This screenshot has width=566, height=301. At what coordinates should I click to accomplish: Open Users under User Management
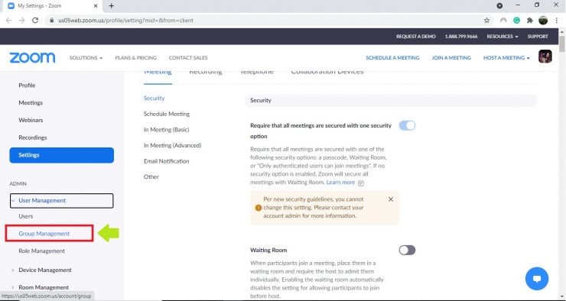[x=26, y=216]
